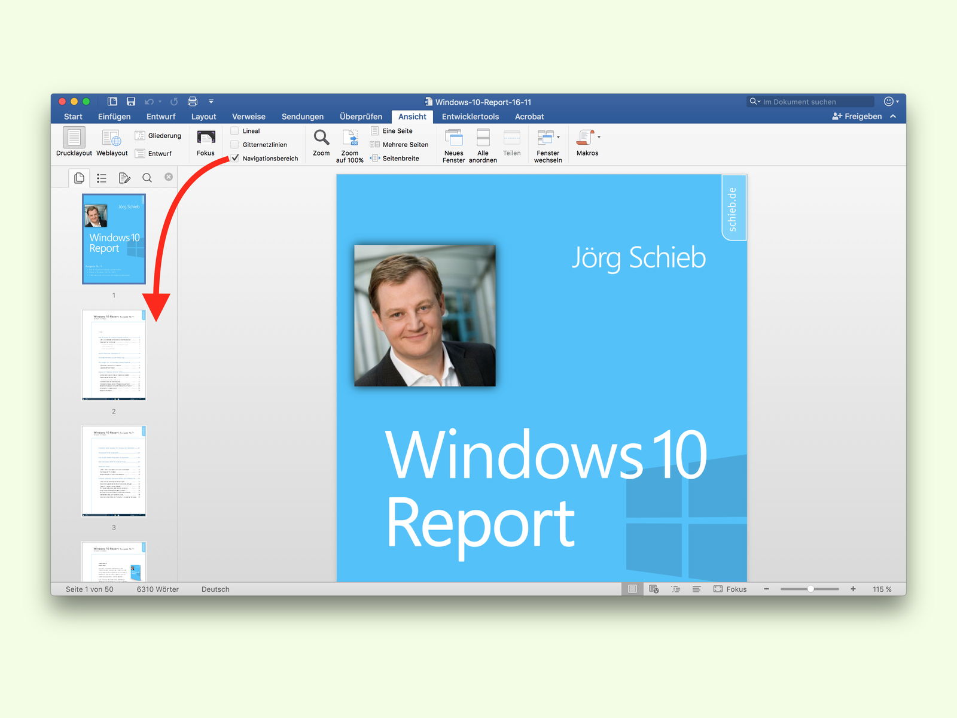Set Zoom auf 100%

[350, 146]
